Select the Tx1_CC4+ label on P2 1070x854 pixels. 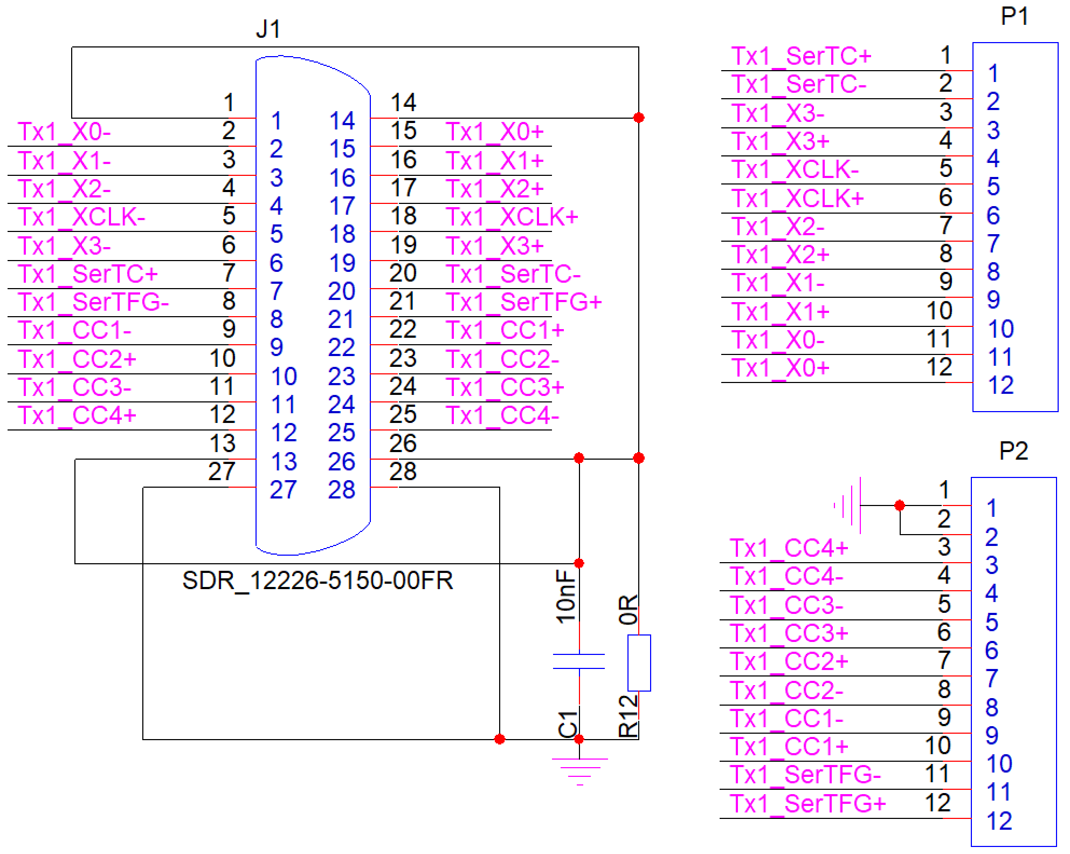pyautogui.click(x=789, y=548)
